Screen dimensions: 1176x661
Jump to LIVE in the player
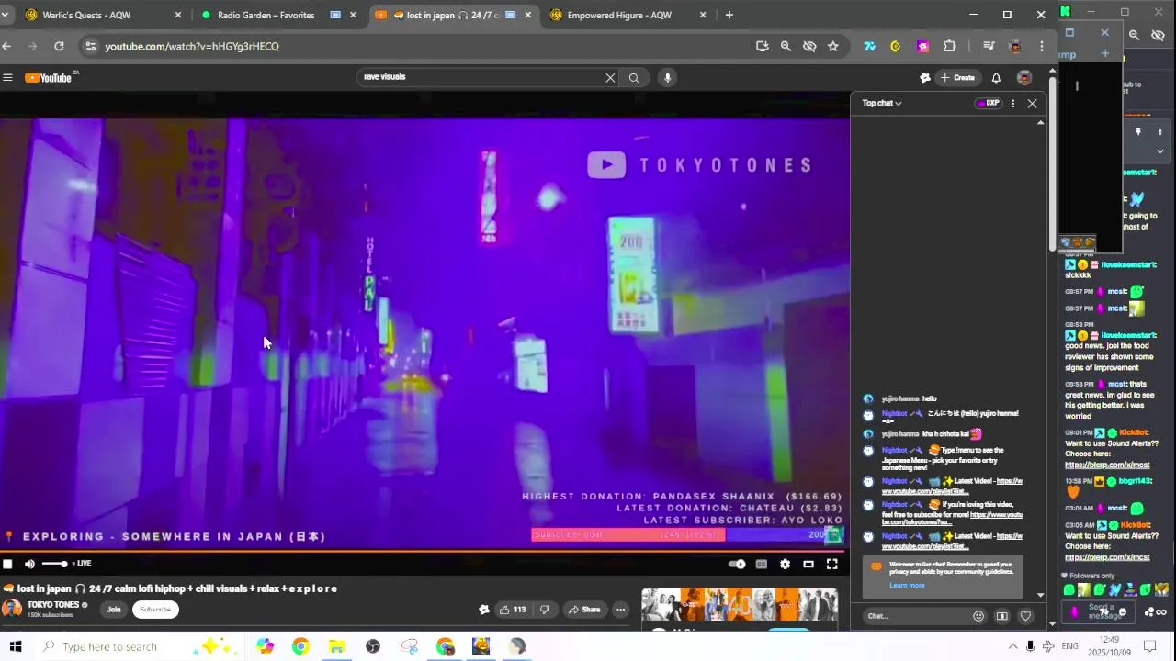(82, 564)
